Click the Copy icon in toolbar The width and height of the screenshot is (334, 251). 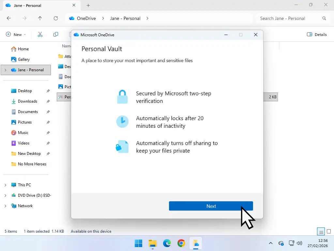[x=56, y=34]
